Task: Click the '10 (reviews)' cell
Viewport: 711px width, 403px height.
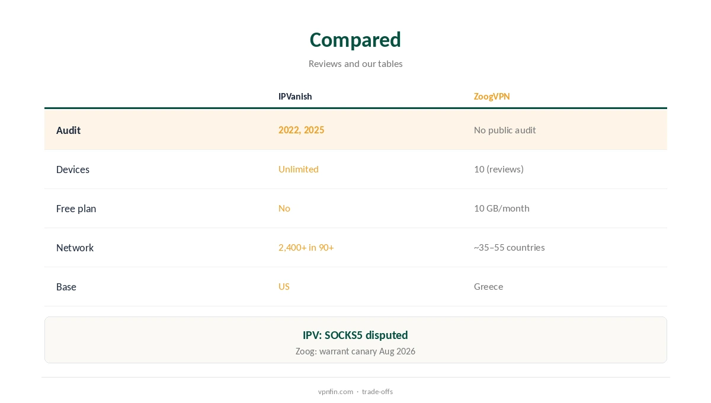Action: 499,169
